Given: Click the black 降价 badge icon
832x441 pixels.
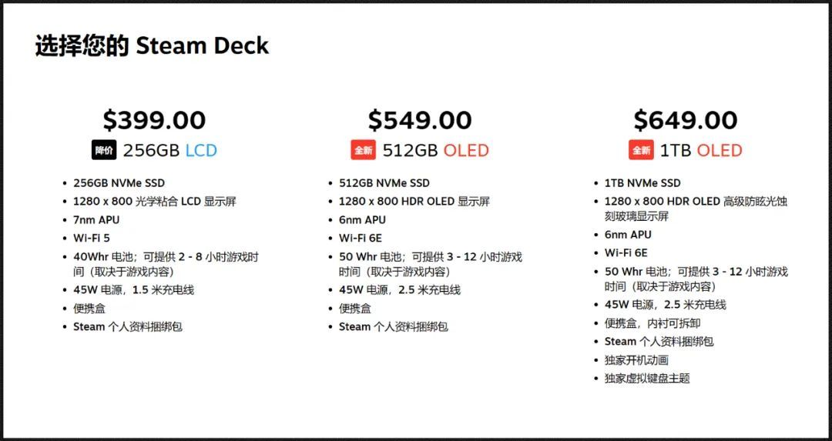Looking at the screenshot, I should (x=103, y=151).
